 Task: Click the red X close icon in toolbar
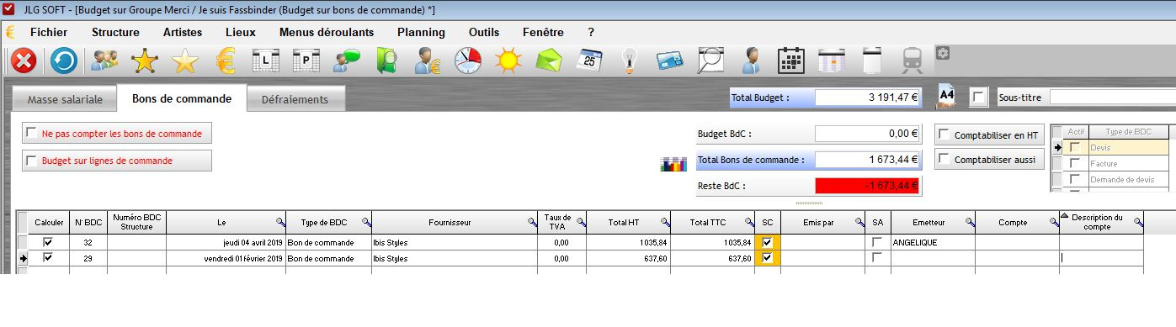[24, 61]
